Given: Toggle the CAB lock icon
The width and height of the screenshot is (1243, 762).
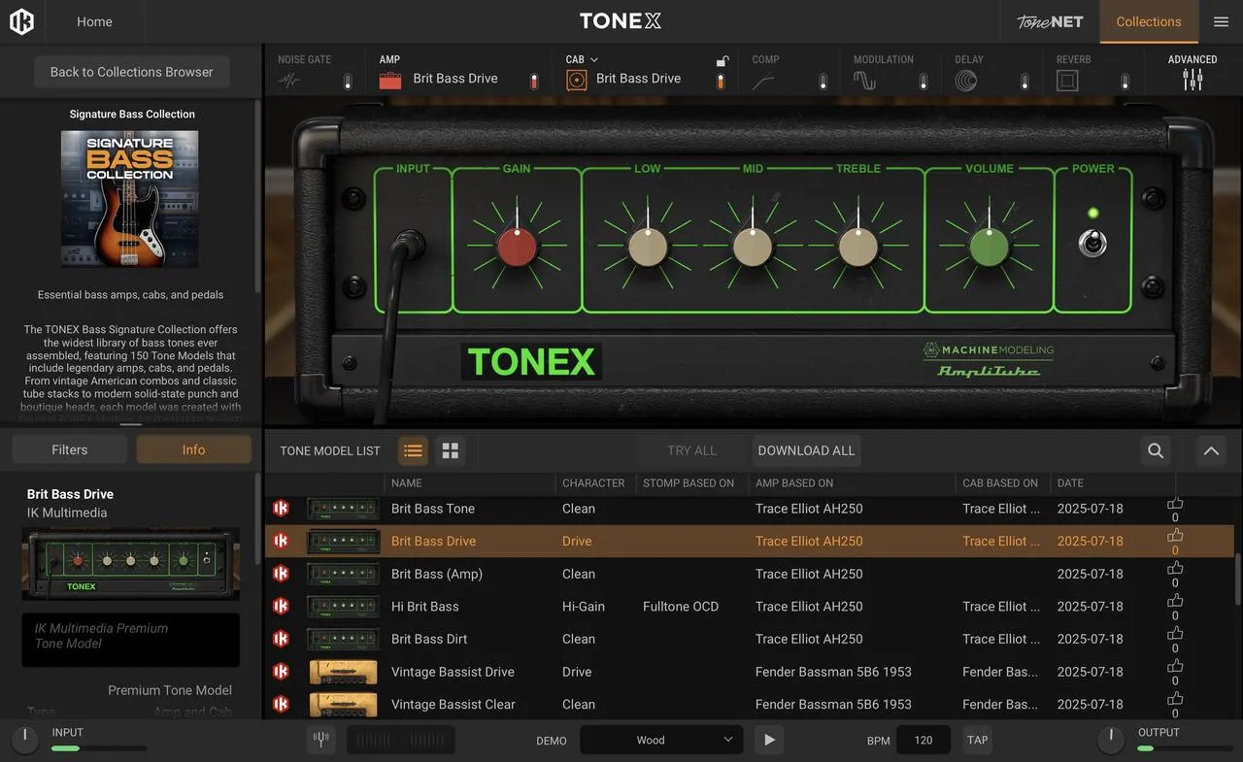Looking at the screenshot, I should click(x=722, y=61).
